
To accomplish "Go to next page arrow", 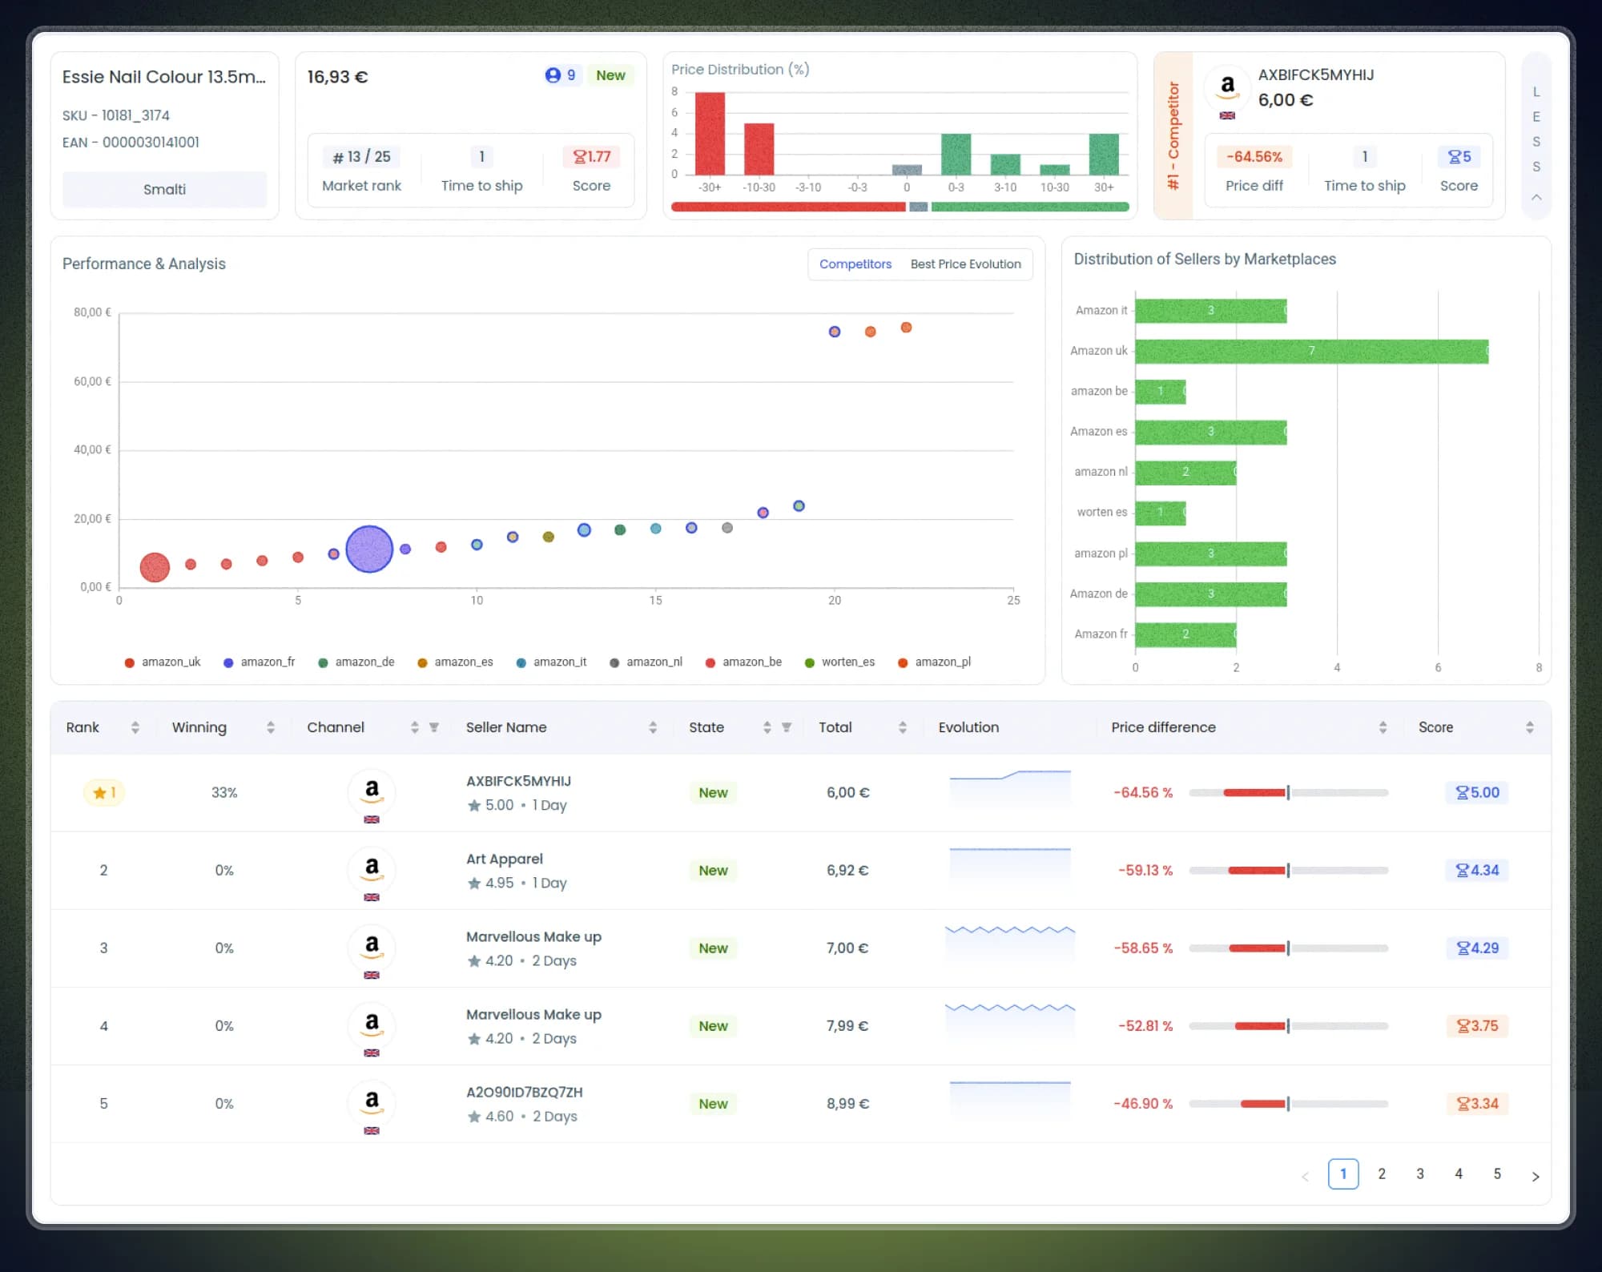I will pos(1536,1176).
